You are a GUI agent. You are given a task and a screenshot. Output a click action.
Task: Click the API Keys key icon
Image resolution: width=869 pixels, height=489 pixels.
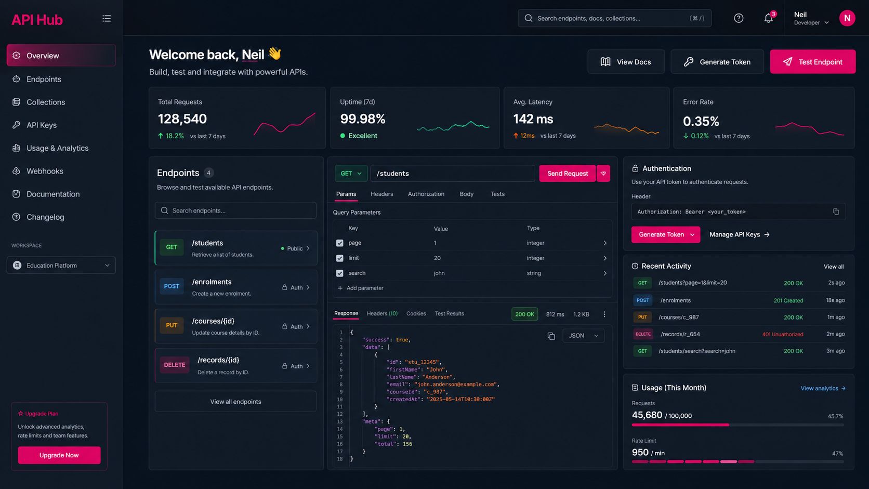pos(17,125)
